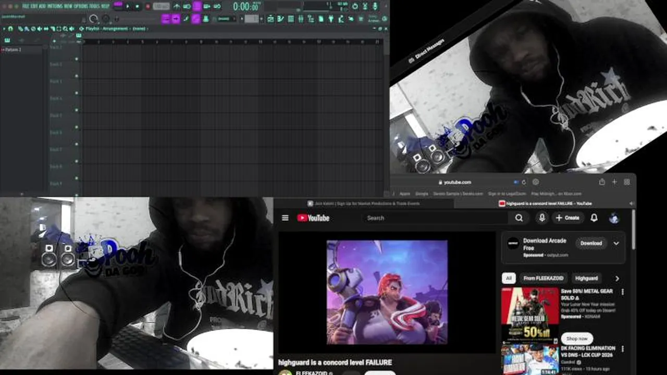Show more filter chips with next arrow
This screenshot has width=667, height=375.
(x=617, y=279)
